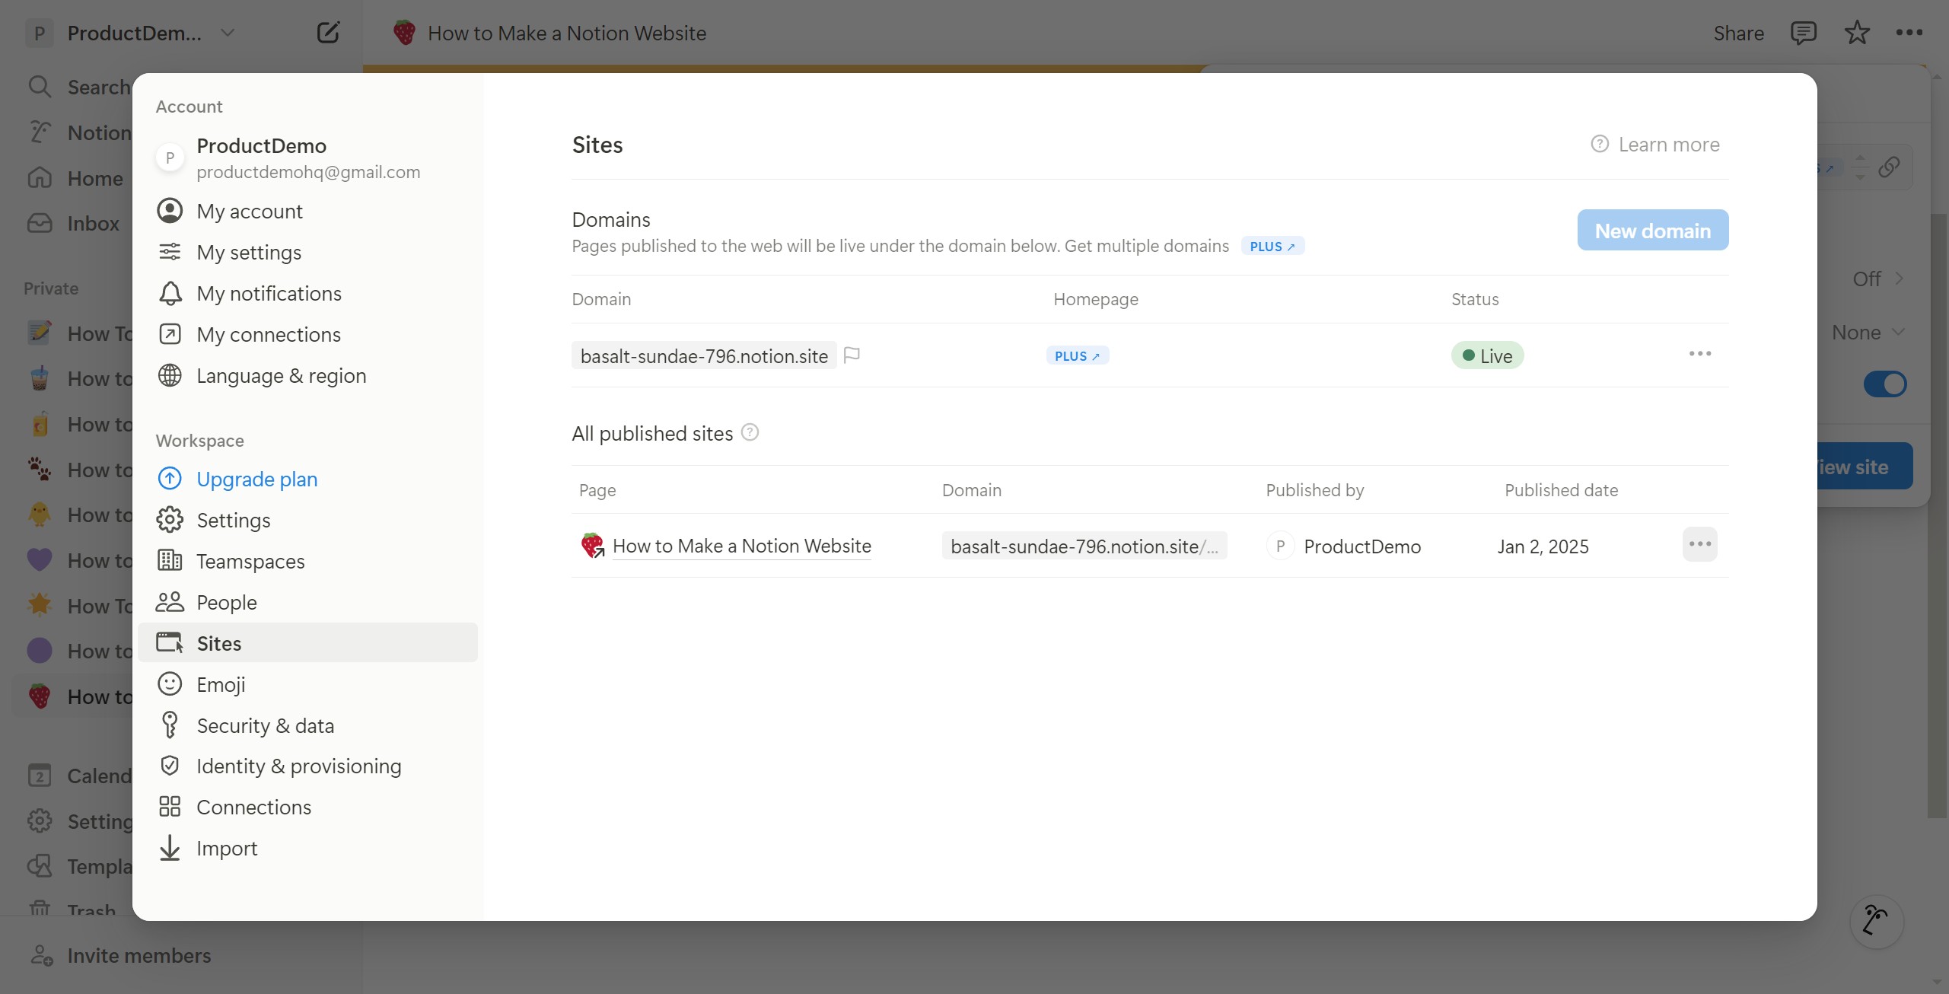Click the favorite star icon
This screenshot has width=1949, height=994.
(x=1857, y=33)
